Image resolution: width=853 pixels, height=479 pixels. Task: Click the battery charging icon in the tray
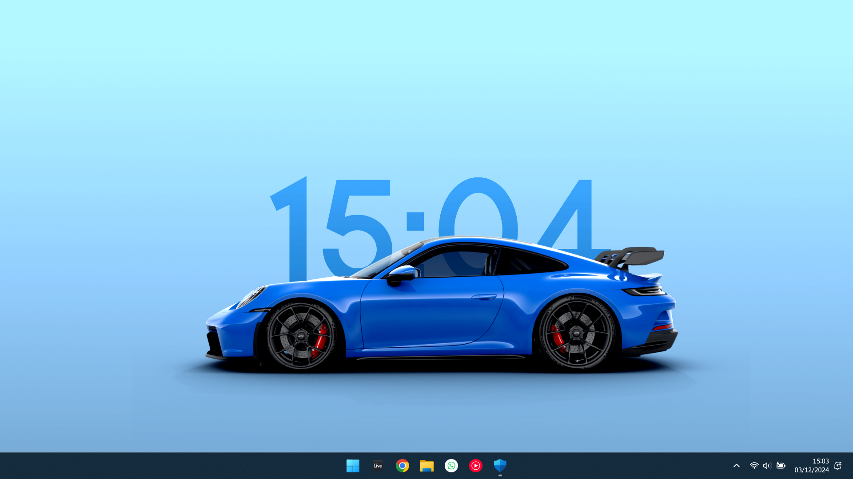[781, 466]
